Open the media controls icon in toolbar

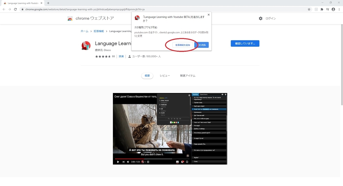tap(328, 9)
